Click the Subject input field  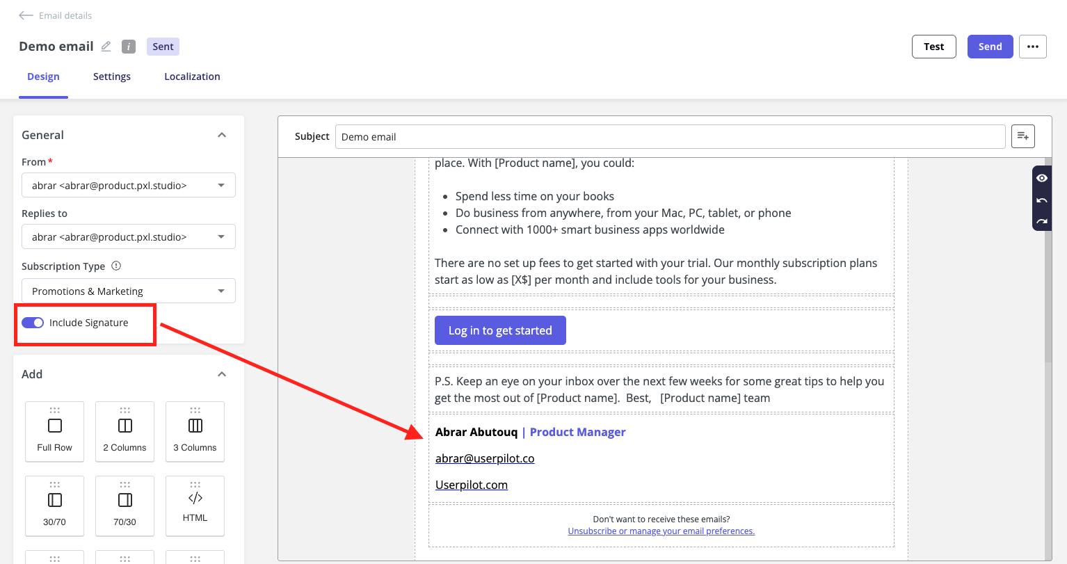(x=671, y=136)
